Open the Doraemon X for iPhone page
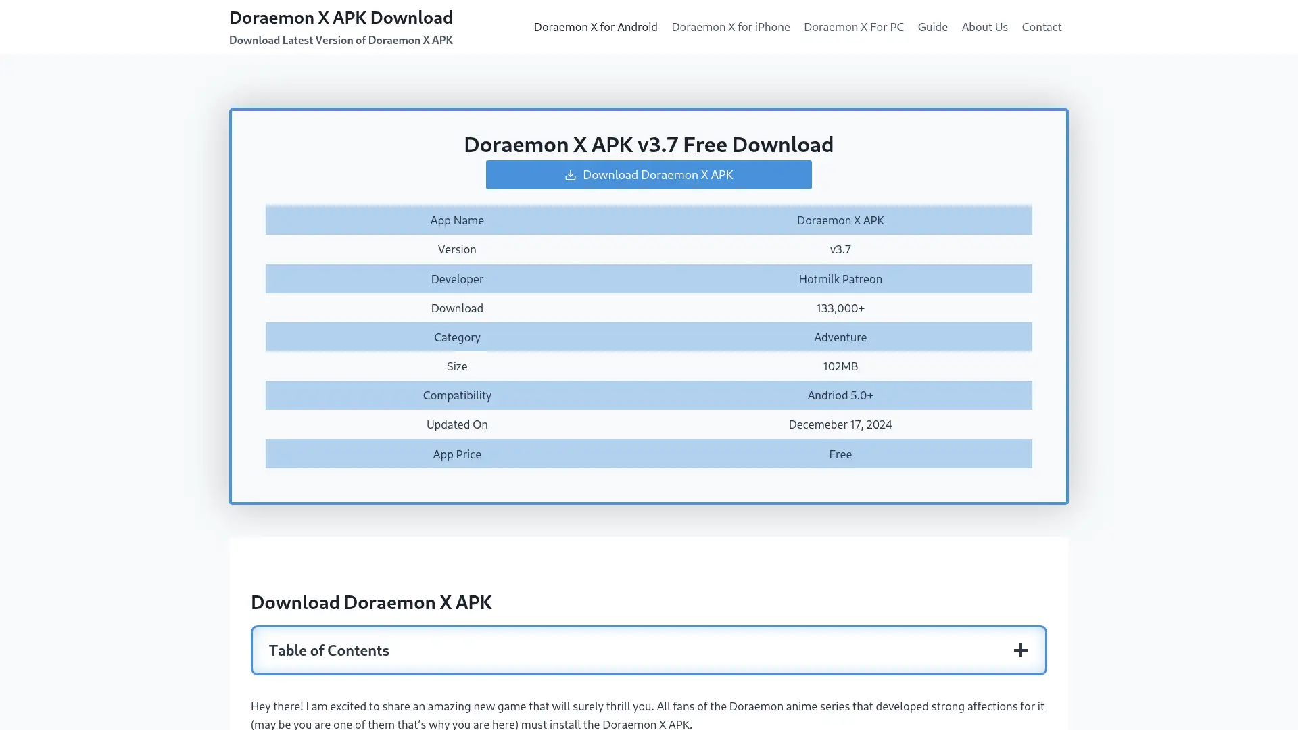Screen dimensions: 1298x730 (x=731, y=27)
